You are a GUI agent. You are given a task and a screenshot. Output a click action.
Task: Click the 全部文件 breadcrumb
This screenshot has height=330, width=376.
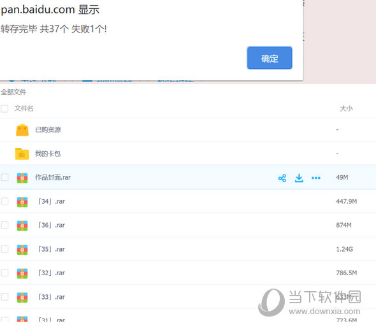tap(13, 92)
